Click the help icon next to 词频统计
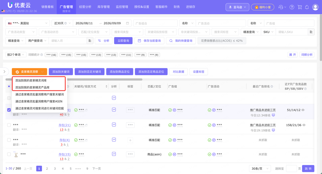The width and height of the screenshot is (322, 174). (x=42, y=54)
